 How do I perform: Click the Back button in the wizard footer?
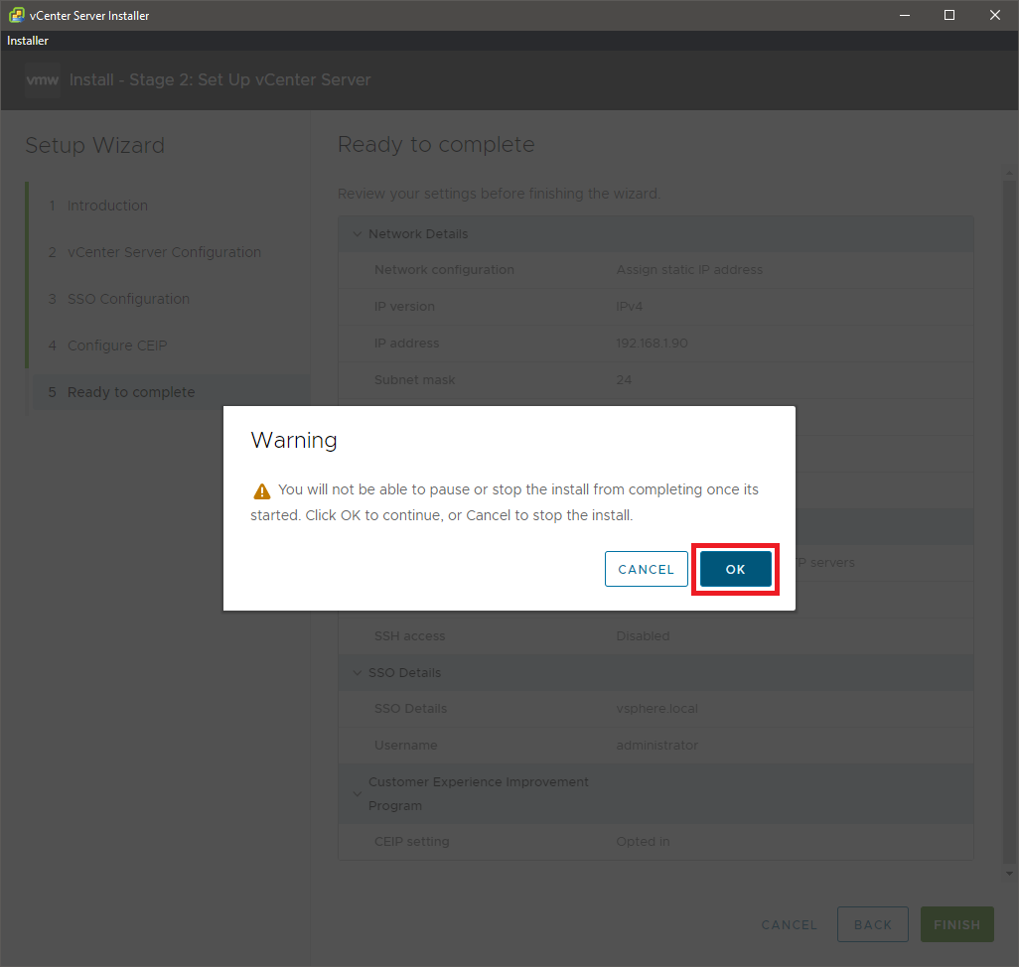[x=872, y=924]
